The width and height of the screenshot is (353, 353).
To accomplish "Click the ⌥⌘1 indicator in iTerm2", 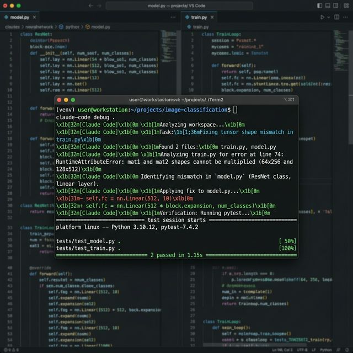I will (x=289, y=99).
